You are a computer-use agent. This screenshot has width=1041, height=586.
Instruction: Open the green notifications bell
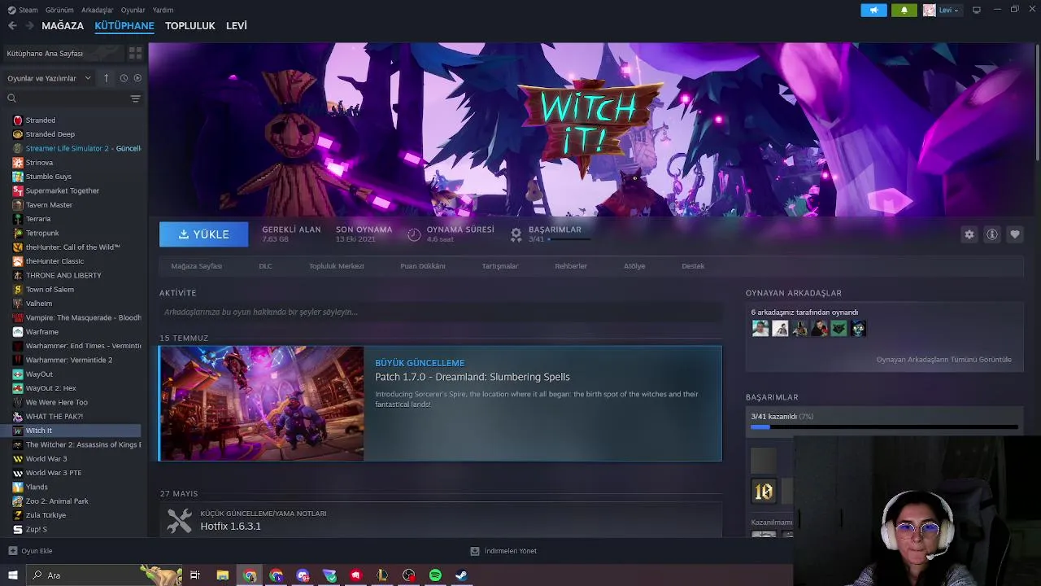pyautogui.click(x=904, y=10)
